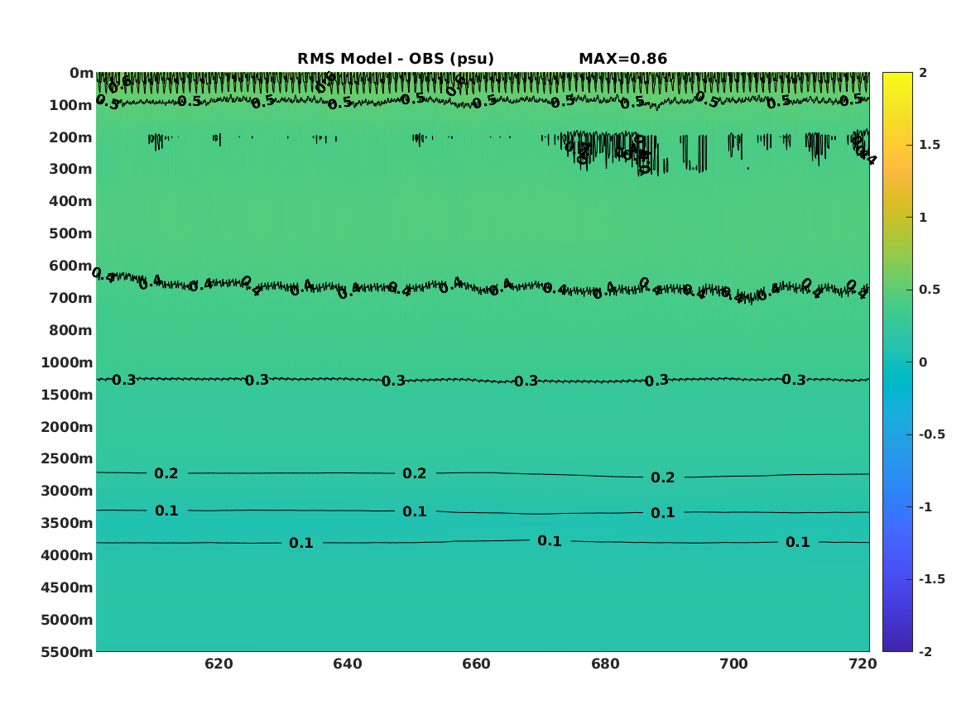This screenshot has height=724, width=966.
Task: Pick the '500m' depth tick label
Action: point(70,234)
